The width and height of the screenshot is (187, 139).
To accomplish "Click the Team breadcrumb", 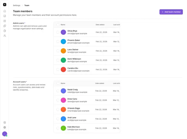I will (27, 5).
